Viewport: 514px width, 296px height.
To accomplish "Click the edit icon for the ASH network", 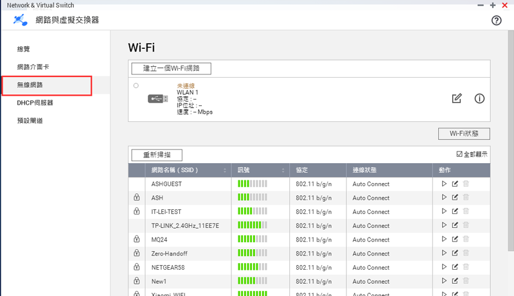I will (455, 198).
